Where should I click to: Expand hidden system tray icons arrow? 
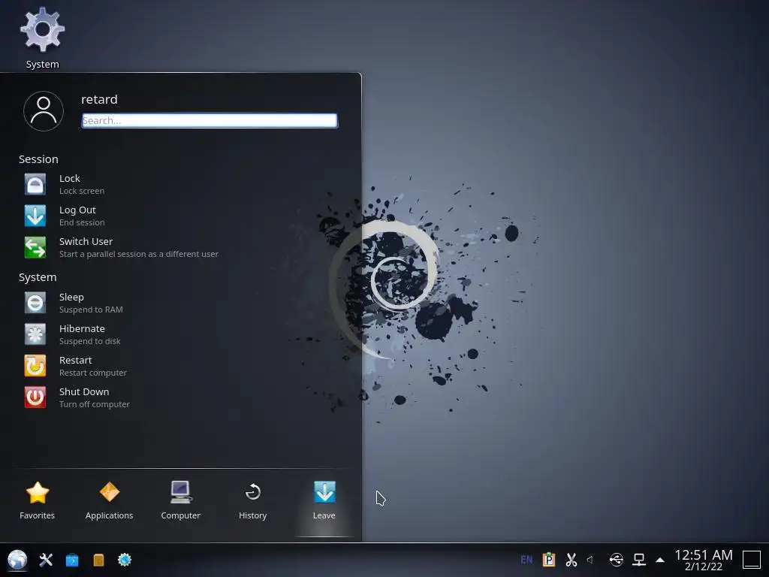click(x=660, y=560)
